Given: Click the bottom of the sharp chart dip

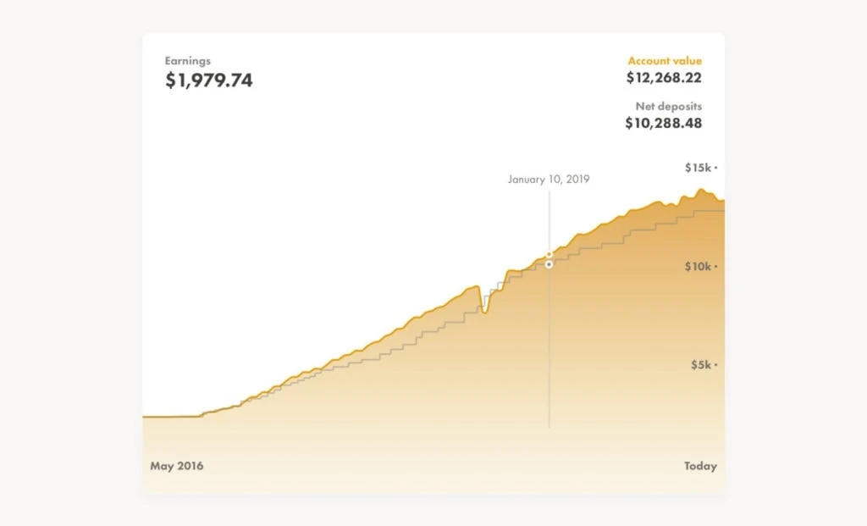Looking at the screenshot, I should point(484,312).
